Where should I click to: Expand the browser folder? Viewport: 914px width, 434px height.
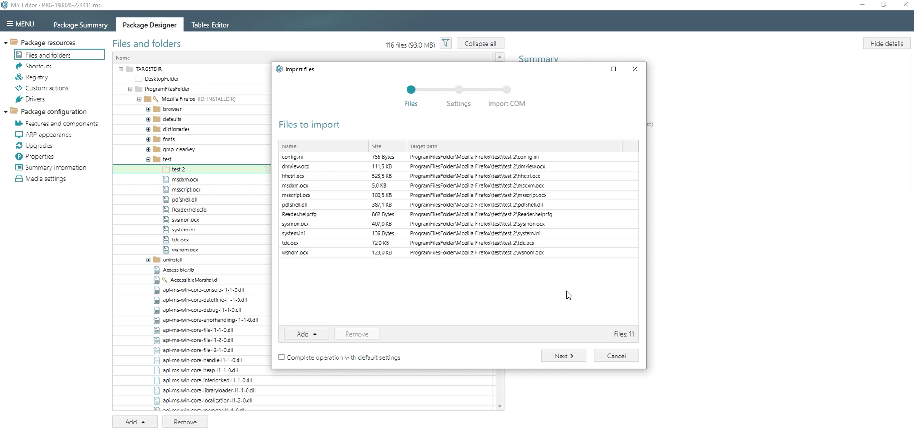148,109
